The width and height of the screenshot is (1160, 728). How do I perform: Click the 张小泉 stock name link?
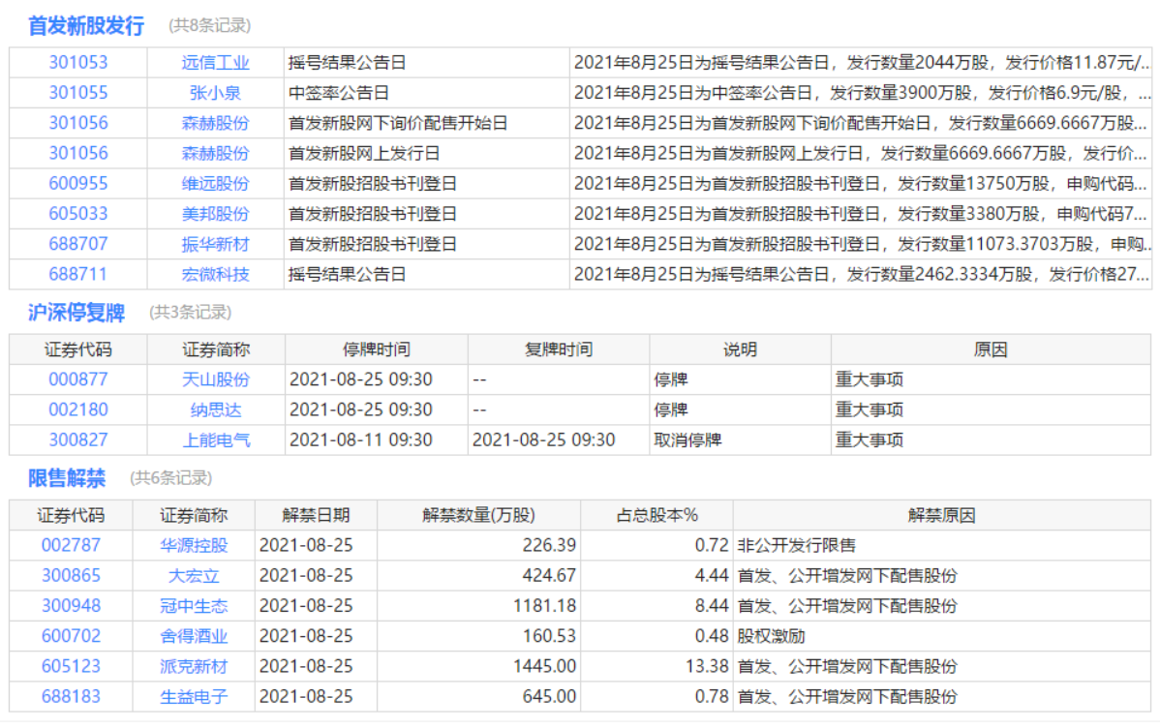215,93
